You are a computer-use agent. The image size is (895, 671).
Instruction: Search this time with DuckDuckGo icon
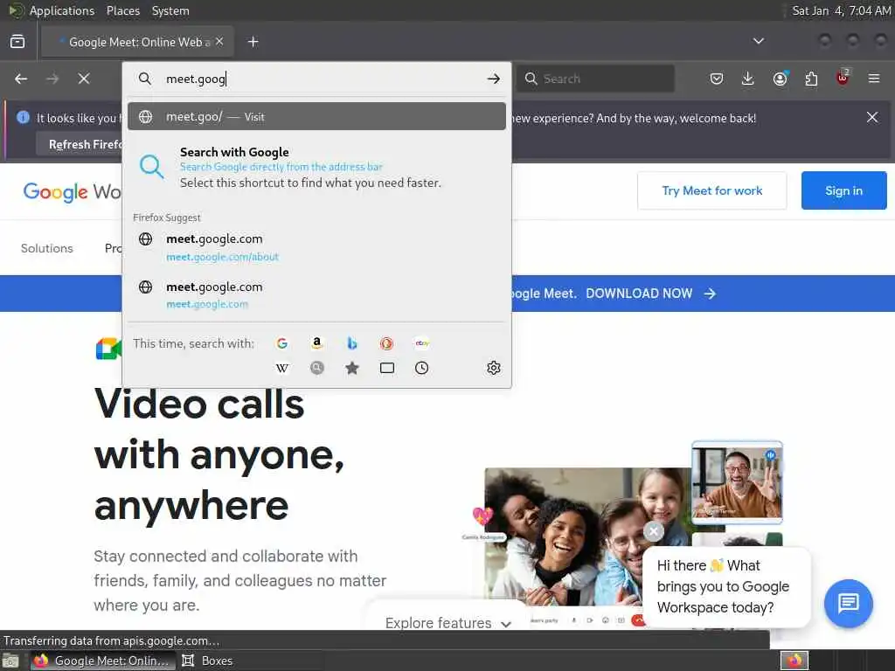pos(386,343)
